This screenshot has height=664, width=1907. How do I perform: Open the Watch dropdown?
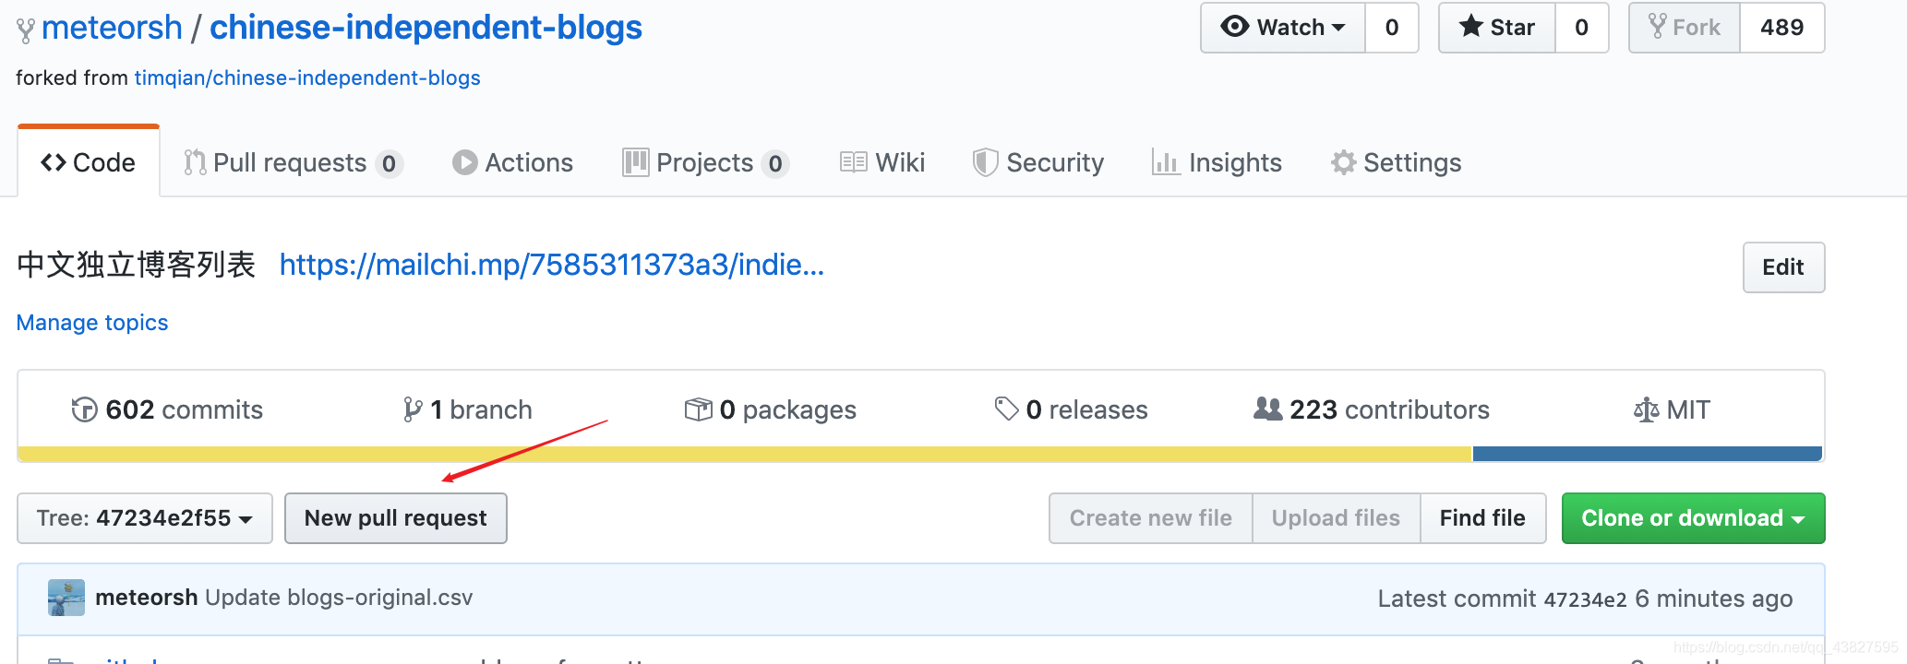(1283, 28)
